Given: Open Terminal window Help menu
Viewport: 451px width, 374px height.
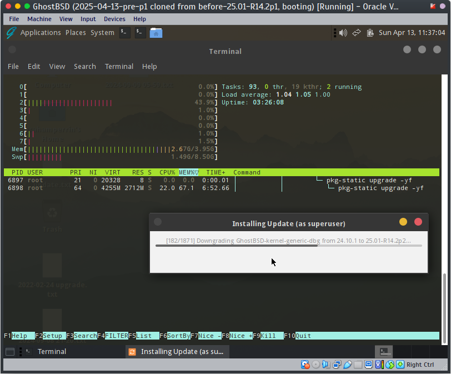Looking at the screenshot, I should pyautogui.click(x=149, y=67).
